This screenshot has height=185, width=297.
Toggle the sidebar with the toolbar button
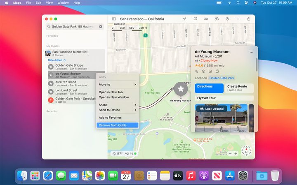pyautogui.click(x=114, y=19)
